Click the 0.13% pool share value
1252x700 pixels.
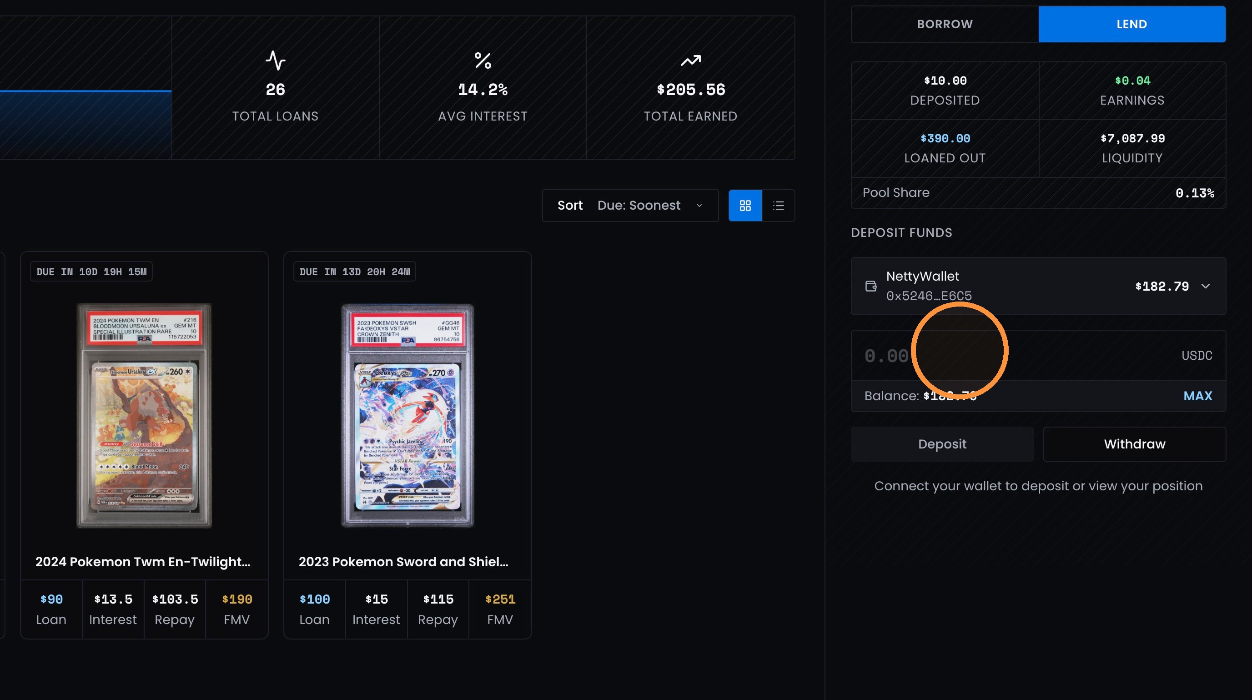click(1195, 193)
